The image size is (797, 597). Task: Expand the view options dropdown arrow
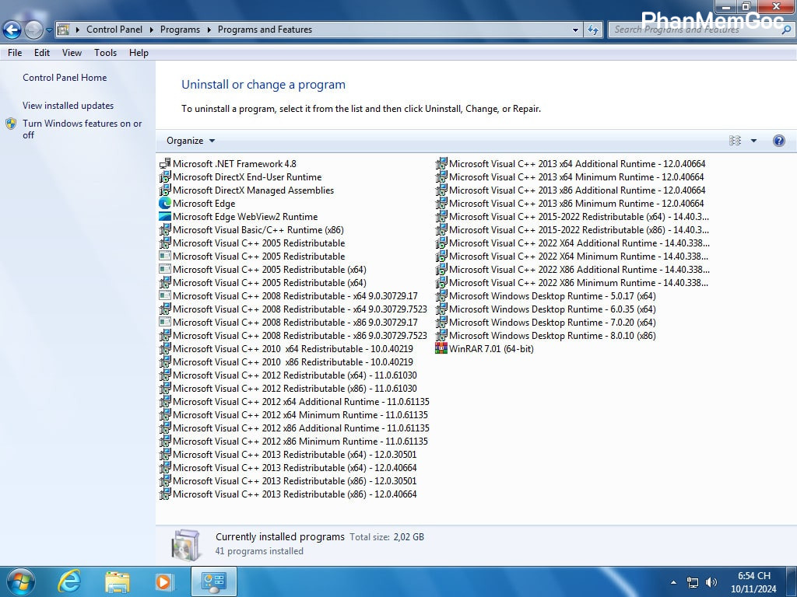pyautogui.click(x=753, y=141)
